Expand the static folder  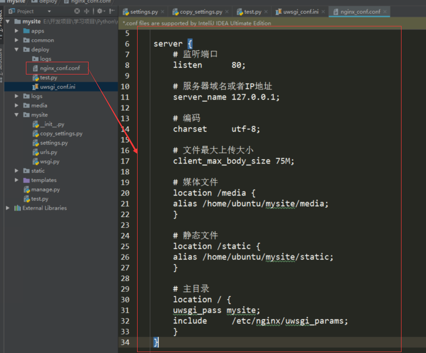tap(16, 171)
